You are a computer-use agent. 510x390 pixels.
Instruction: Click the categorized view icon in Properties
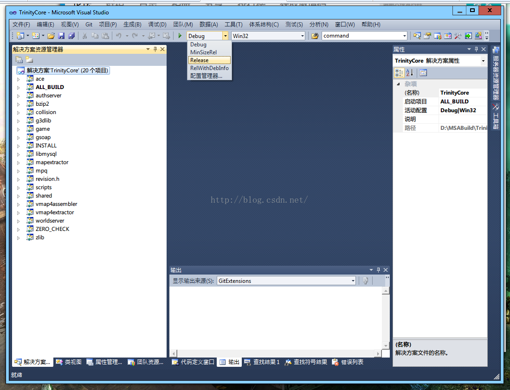tap(399, 73)
